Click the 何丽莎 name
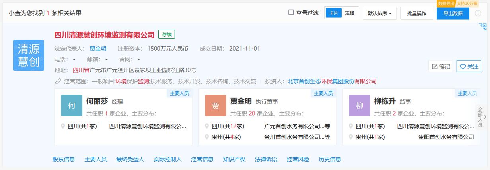This screenshot has height=170, width=490. pyautogui.click(x=97, y=101)
